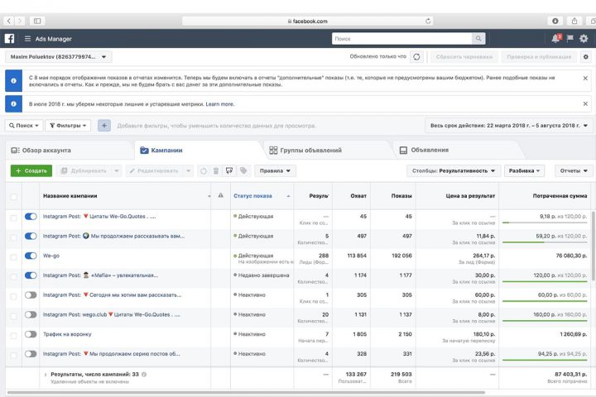
Task: Enable the 'Сегодня мы хотим вам рассказать' toggle
Action: pos(31,294)
